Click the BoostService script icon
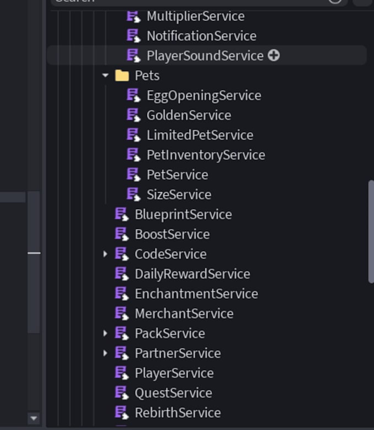Screen dimensions: 374x430 (x=122, y=234)
